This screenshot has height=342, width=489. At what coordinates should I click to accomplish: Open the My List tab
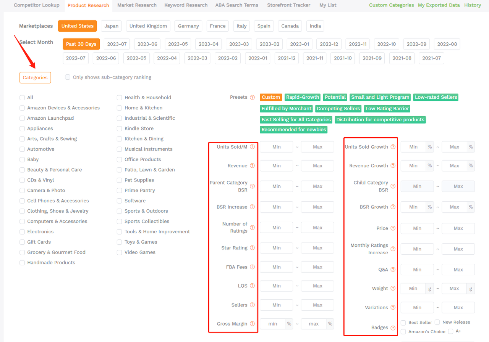[329, 5]
